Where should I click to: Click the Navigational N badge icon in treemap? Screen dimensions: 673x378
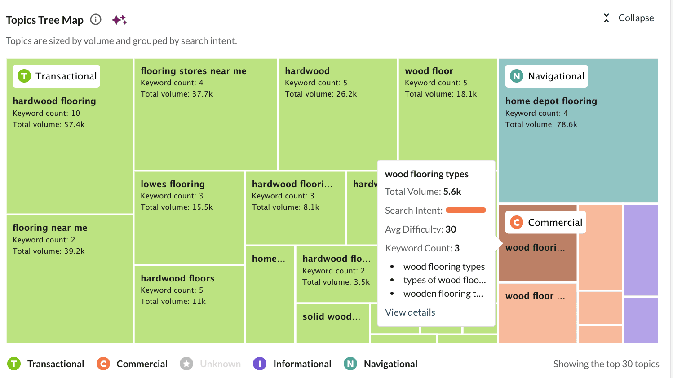click(x=517, y=76)
